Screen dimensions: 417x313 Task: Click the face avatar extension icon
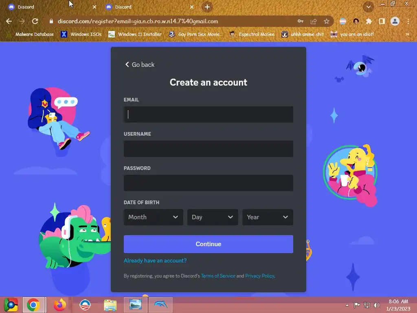pos(356,21)
